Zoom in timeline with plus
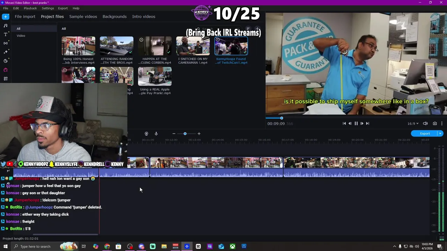Screen dimensions: 447x251 tap(199, 134)
